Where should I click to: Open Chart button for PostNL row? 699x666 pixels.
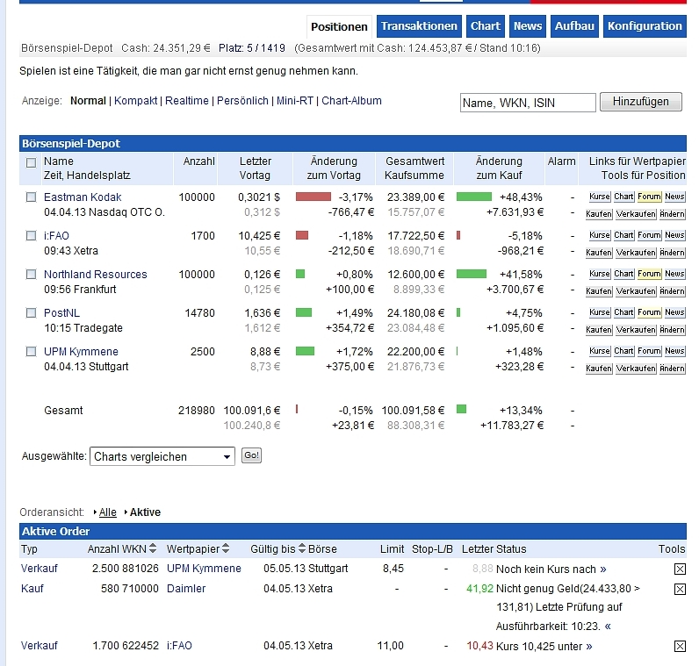pyautogui.click(x=623, y=313)
